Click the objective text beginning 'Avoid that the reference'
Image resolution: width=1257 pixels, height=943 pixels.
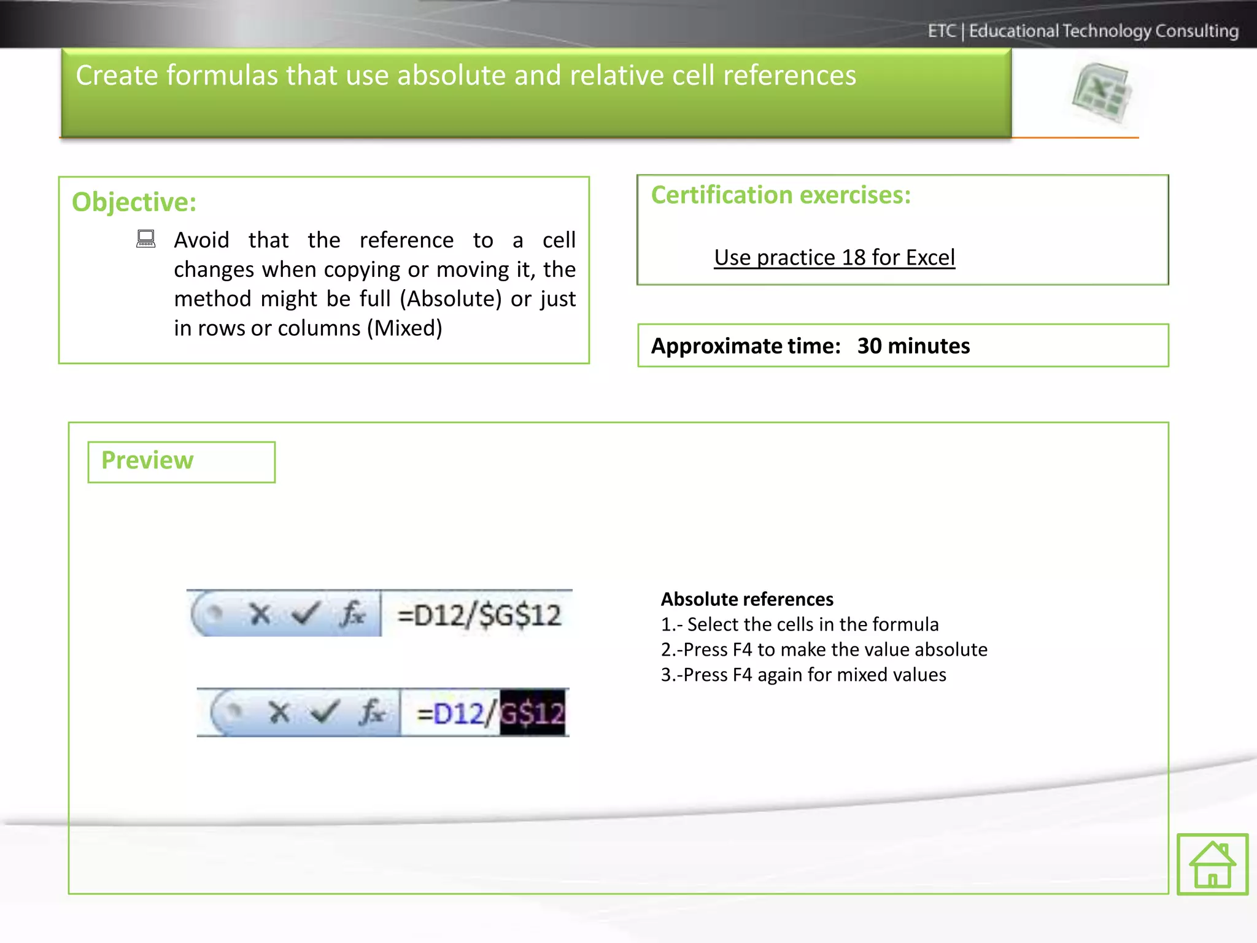[374, 284]
